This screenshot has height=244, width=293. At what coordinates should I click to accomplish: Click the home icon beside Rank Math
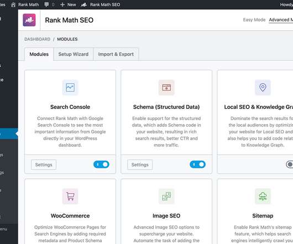coord(13,4)
